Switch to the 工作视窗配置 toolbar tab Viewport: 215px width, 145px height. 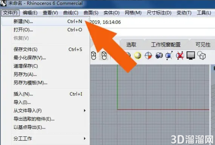[166, 45]
